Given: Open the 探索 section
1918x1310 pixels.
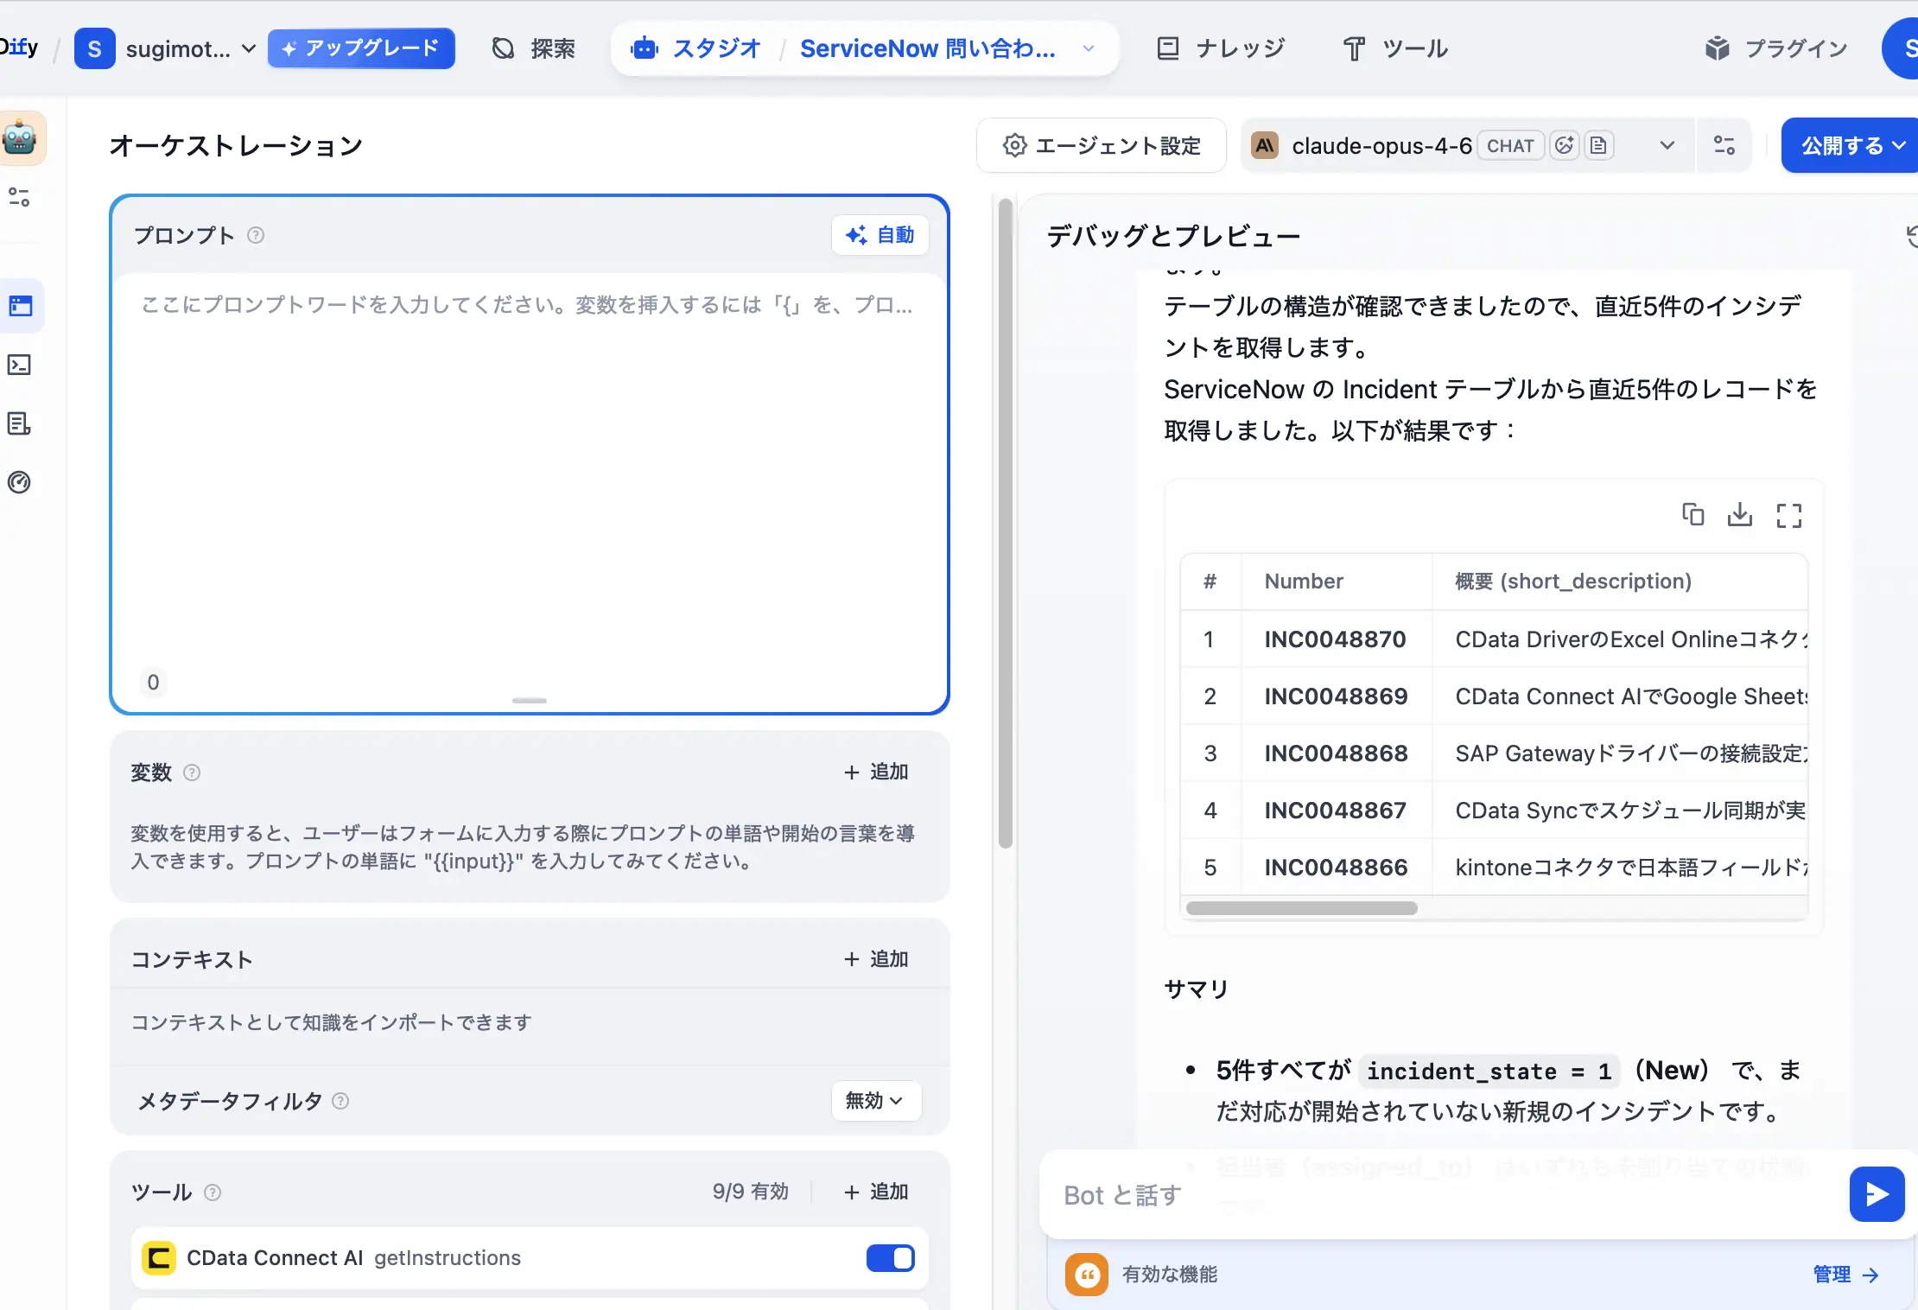Looking at the screenshot, I should click(533, 48).
